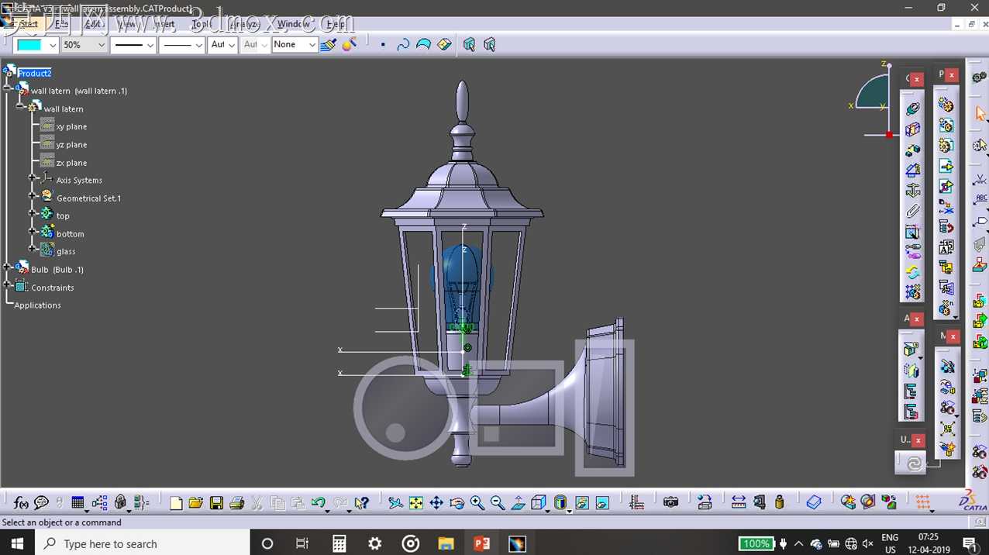The width and height of the screenshot is (989, 555).
Task: Click the Isometric View cube icon
Action: pyautogui.click(x=539, y=503)
